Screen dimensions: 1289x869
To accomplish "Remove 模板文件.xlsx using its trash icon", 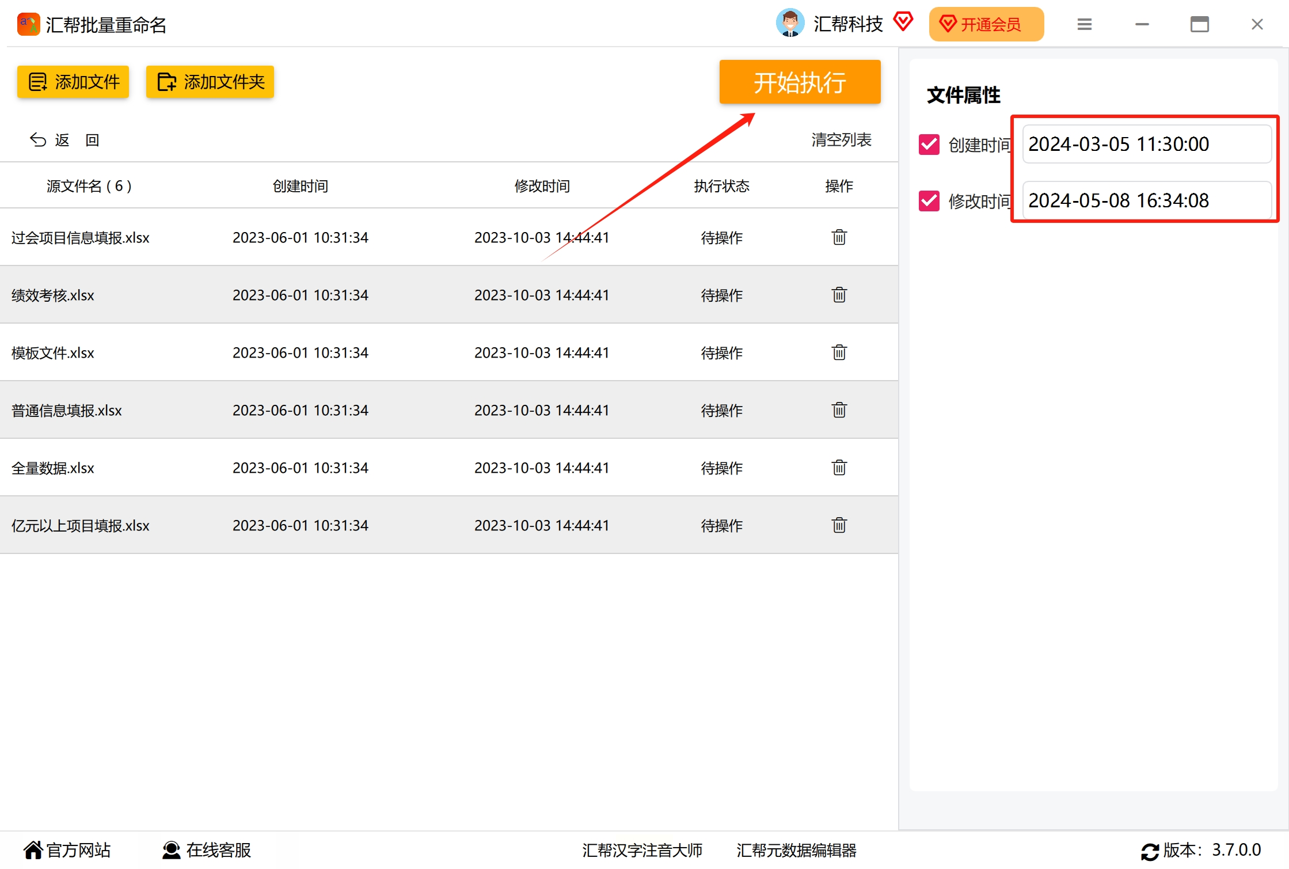I will (839, 352).
